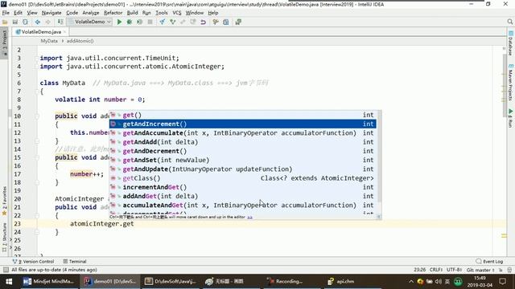Choose addAndGet(int delta) suggestion
Viewport: 515px width, 289px height.
(243, 196)
